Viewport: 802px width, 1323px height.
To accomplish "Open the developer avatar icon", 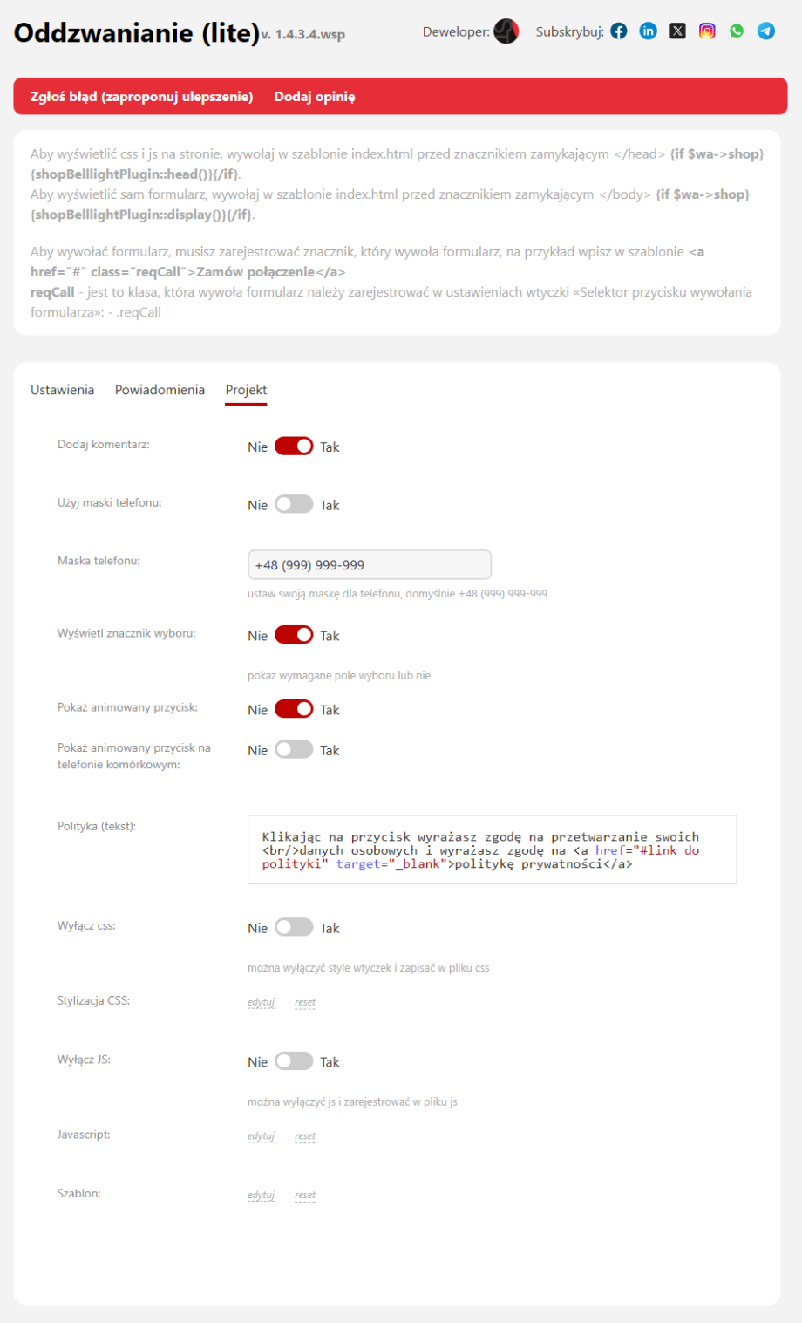I will click(506, 31).
